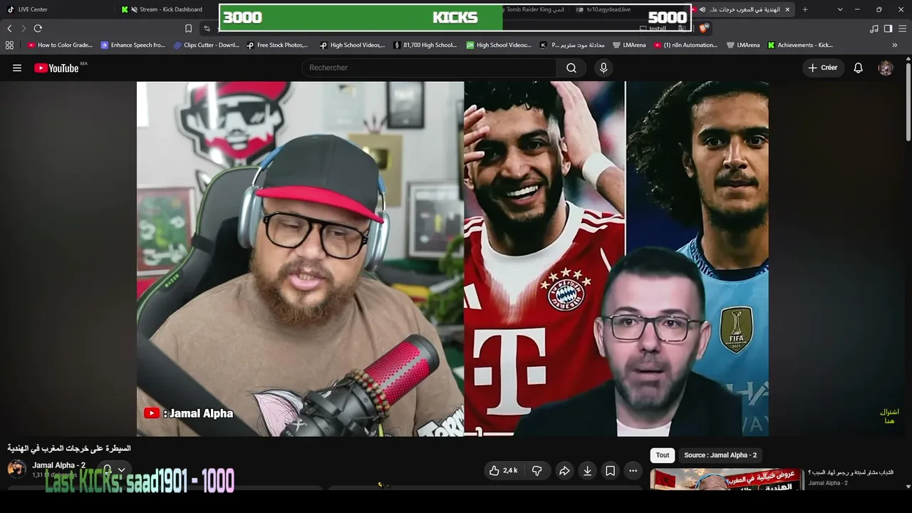Open How to Color Grade bookmark

click(x=60, y=45)
